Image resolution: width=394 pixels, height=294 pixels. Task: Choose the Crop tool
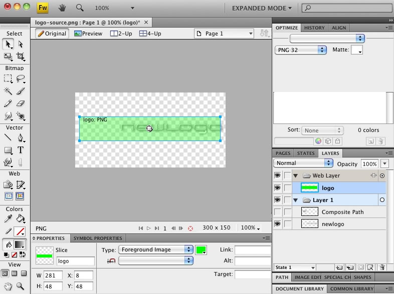[21, 56]
